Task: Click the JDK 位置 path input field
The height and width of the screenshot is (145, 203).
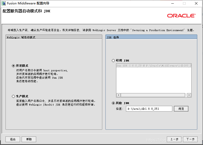Action: [149, 109]
